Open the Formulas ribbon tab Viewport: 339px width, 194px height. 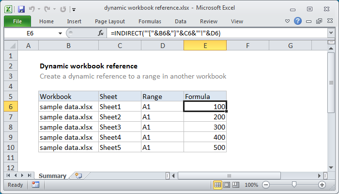click(x=150, y=21)
